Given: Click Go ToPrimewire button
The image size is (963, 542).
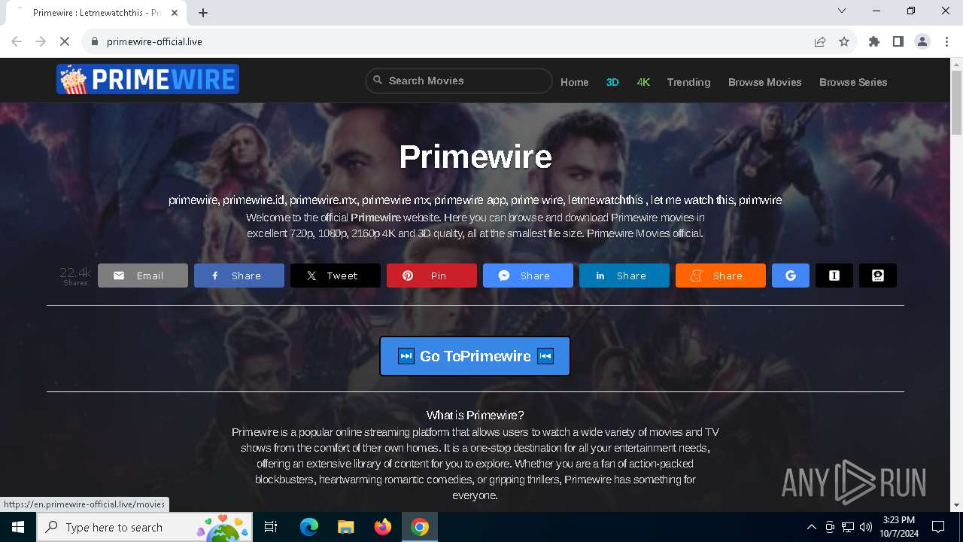Looking at the screenshot, I should click(x=475, y=356).
